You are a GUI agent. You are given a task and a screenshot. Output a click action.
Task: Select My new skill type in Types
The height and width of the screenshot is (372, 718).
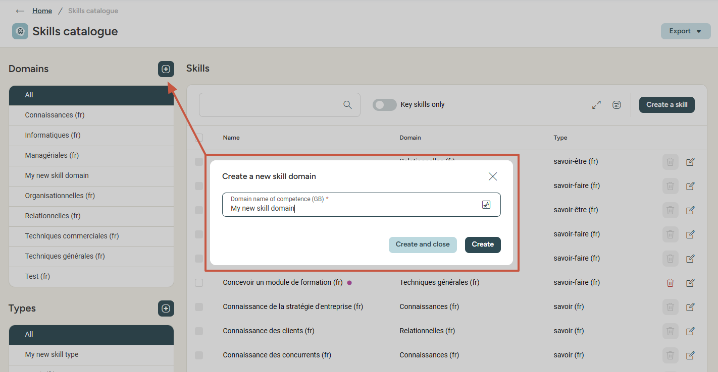(52, 354)
